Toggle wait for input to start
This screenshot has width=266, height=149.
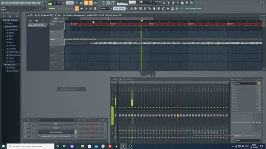[81, 3]
